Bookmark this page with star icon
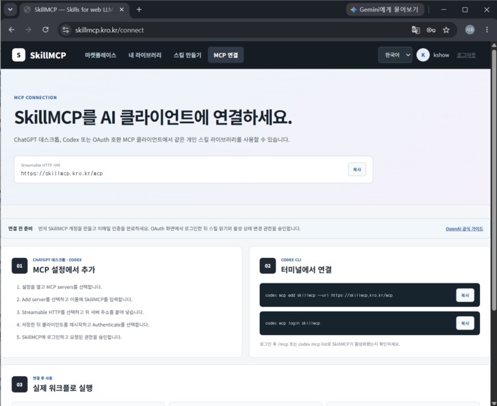 pos(446,30)
